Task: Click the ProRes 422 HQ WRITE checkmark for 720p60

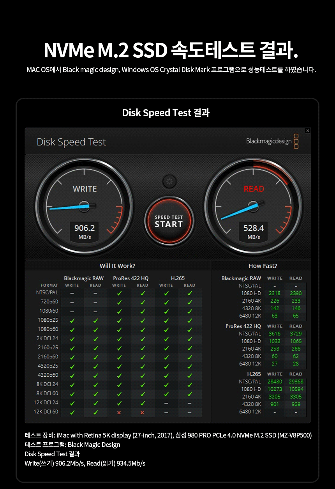Action: [x=119, y=302]
